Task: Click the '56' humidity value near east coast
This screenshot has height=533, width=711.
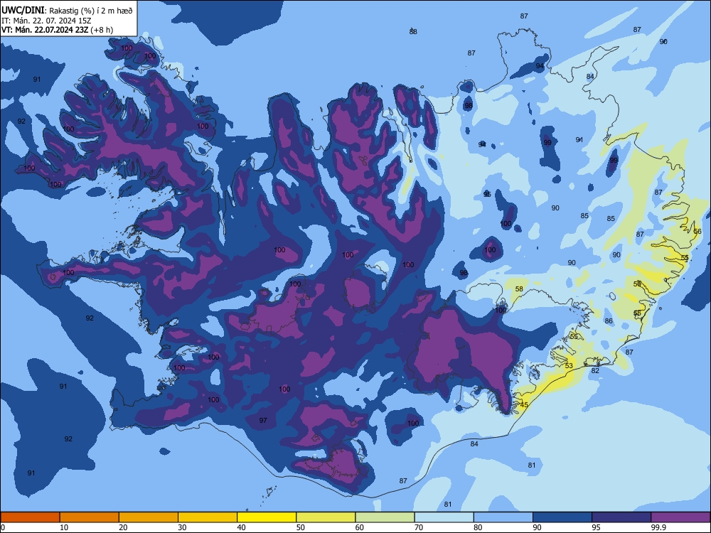Action: pyautogui.click(x=697, y=231)
